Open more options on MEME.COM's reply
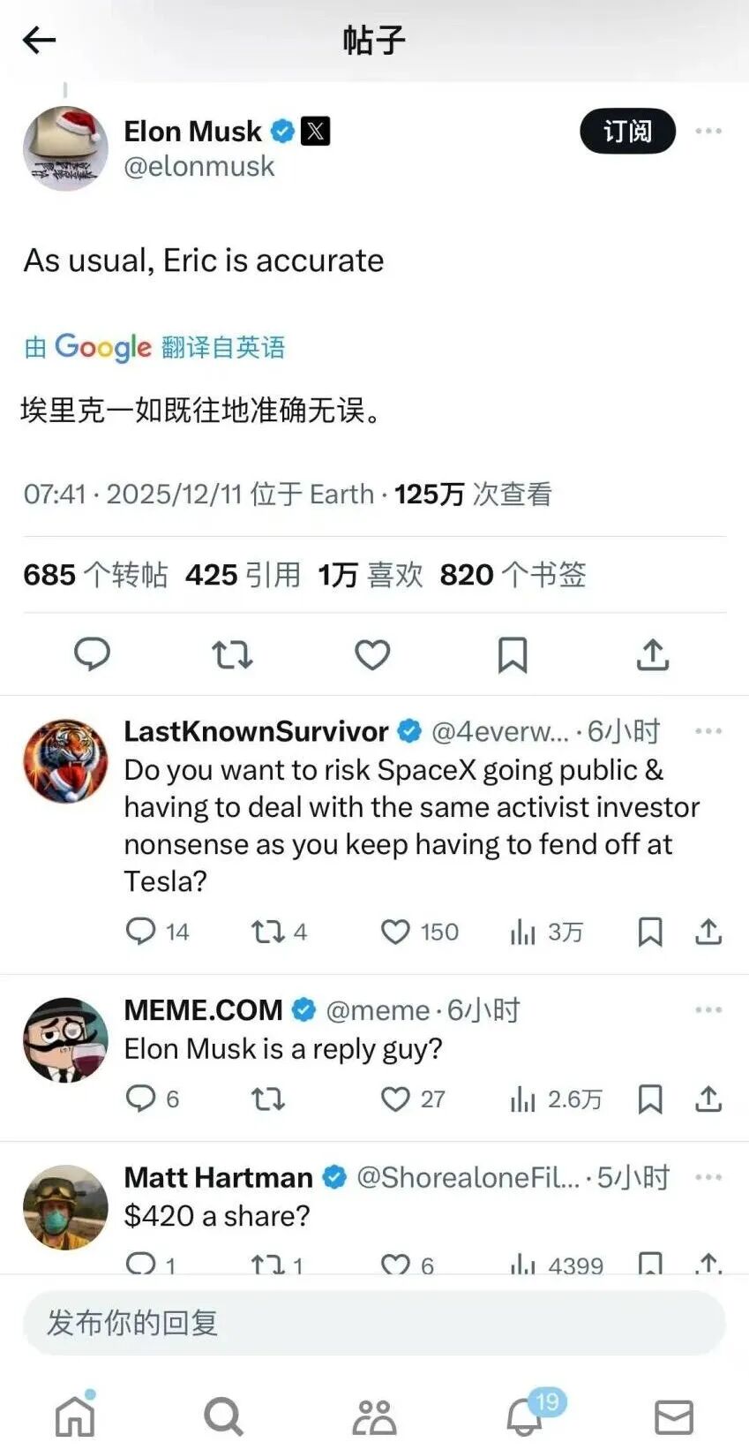Image resolution: width=749 pixels, height=1450 pixels. [x=708, y=1009]
